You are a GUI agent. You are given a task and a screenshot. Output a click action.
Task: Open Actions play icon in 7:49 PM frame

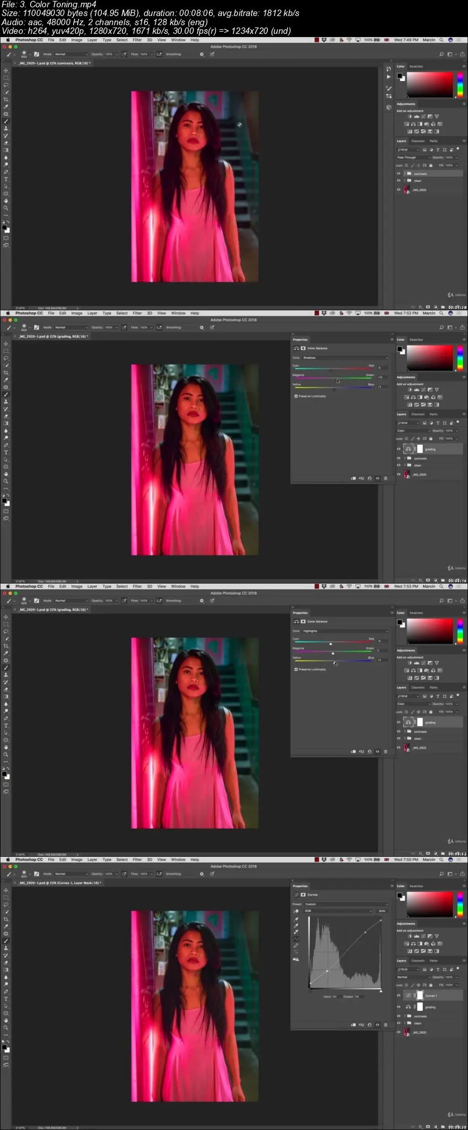click(x=388, y=77)
